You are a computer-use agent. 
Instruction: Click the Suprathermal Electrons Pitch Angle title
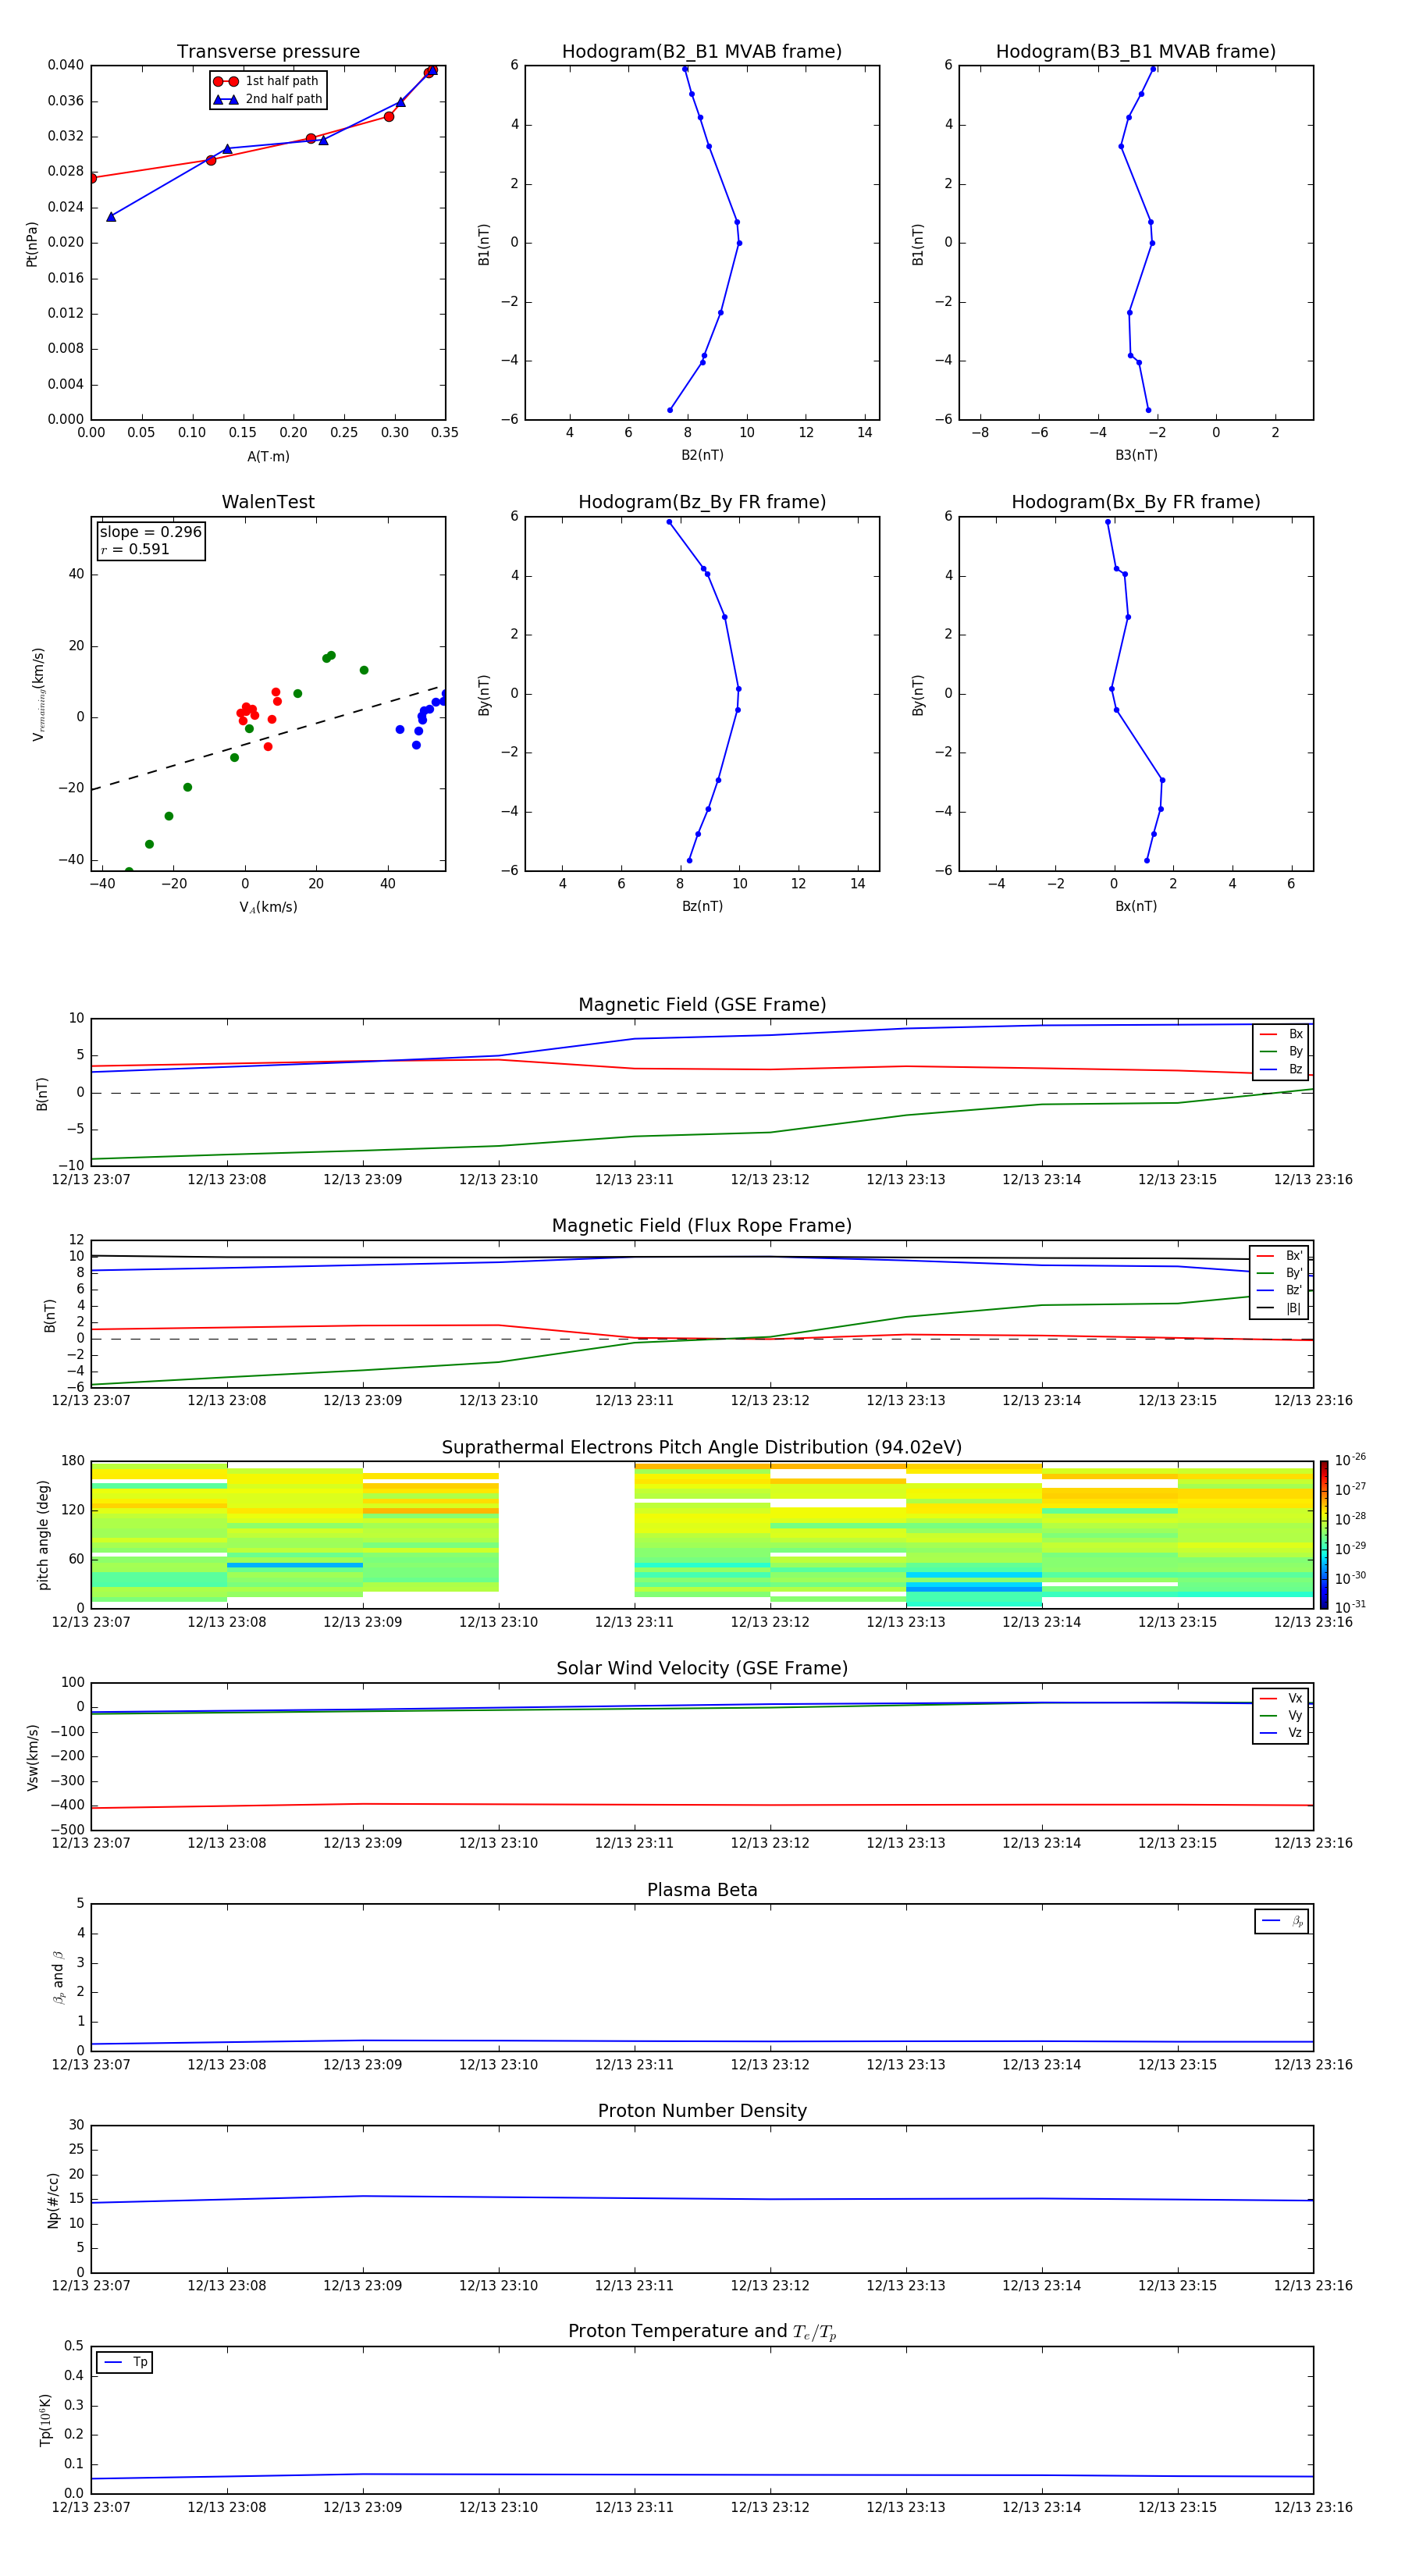tap(702, 1448)
